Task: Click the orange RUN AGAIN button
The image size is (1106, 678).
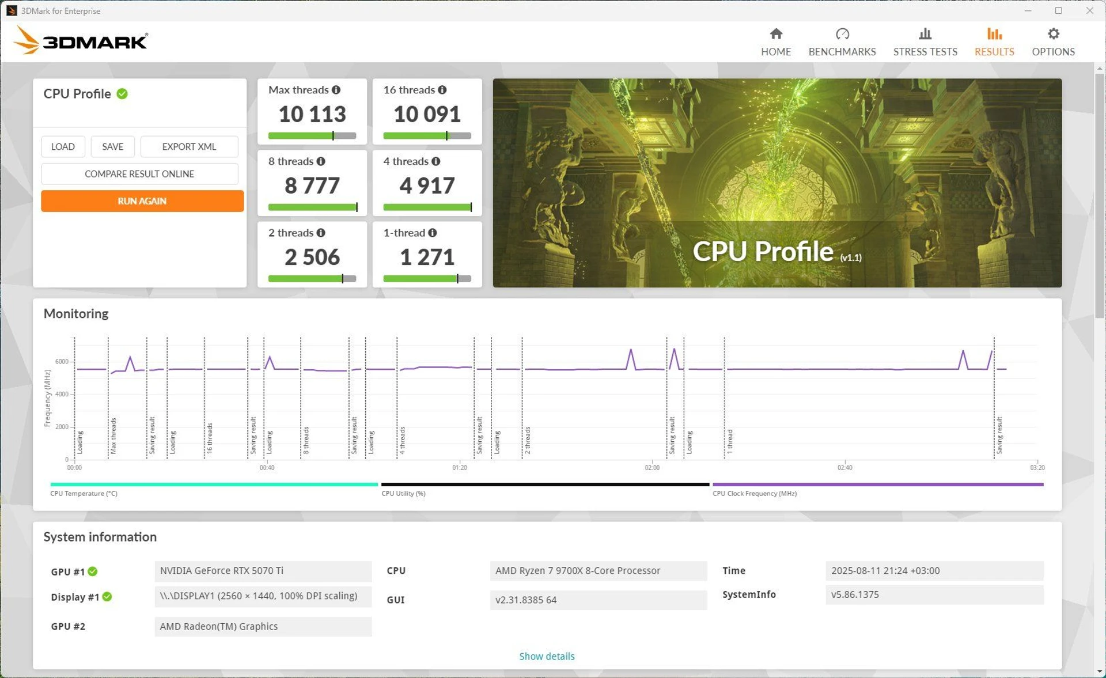Action: click(142, 201)
